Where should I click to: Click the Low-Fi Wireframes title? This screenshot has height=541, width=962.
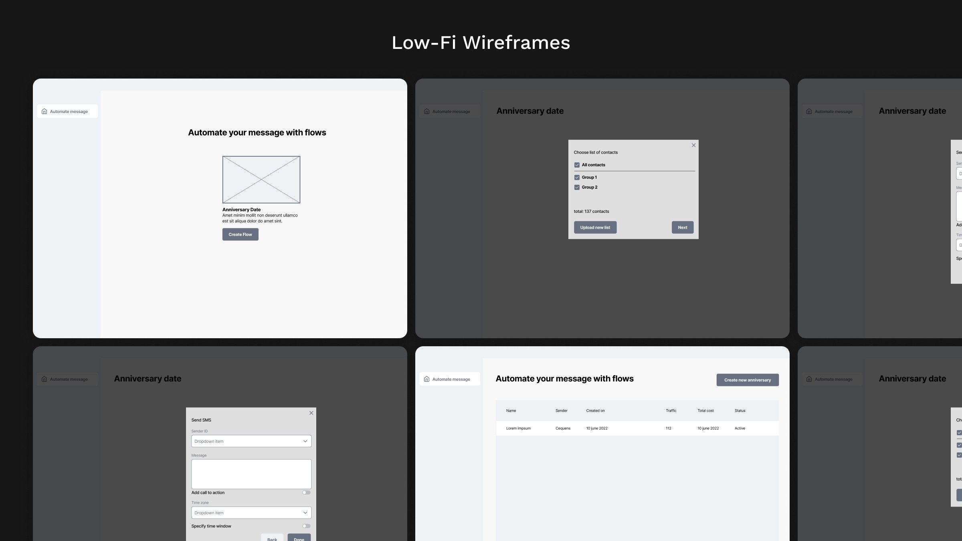[481, 42]
